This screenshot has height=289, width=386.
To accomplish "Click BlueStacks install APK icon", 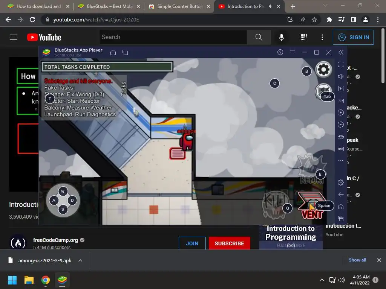I will [x=341, y=149].
